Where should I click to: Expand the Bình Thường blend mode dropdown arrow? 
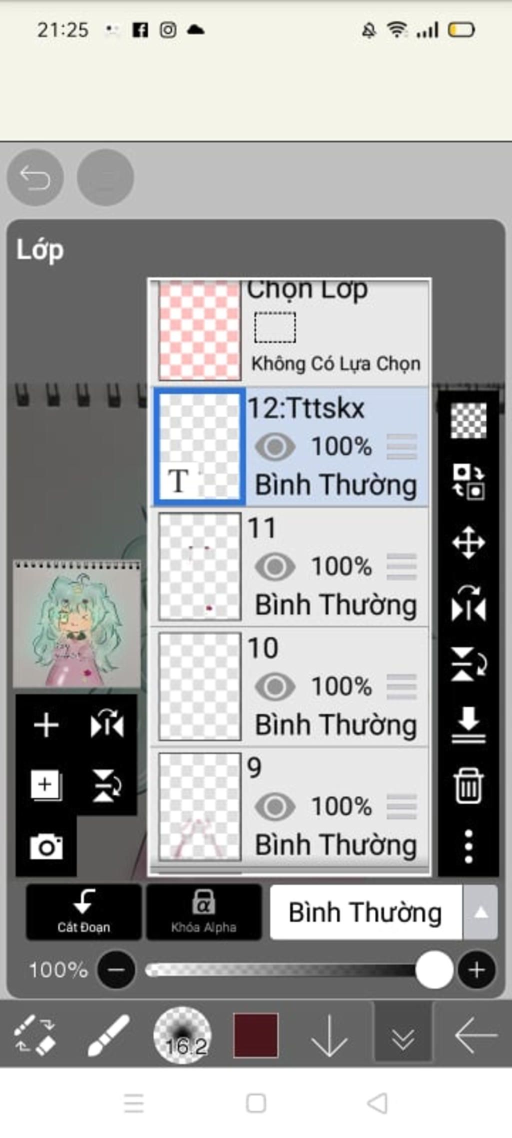(x=480, y=912)
